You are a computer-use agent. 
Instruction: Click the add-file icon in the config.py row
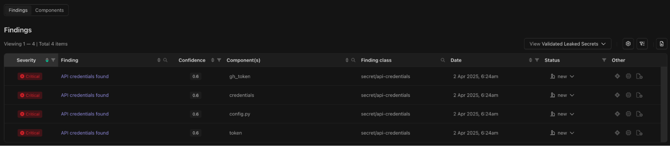[x=639, y=114]
